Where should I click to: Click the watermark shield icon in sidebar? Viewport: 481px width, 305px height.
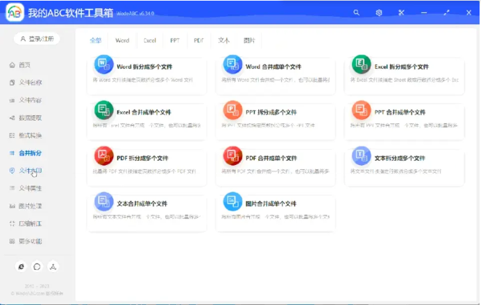(x=12, y=171)
